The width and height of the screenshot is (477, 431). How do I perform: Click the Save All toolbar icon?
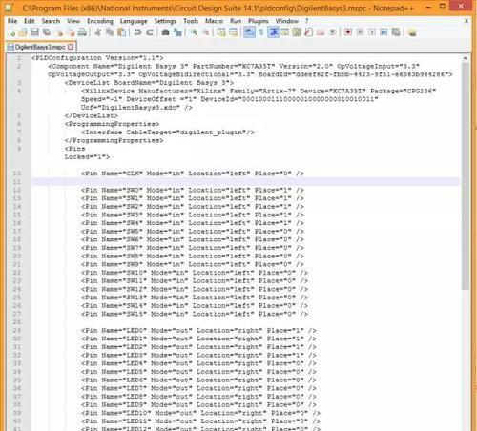point(47,32)
